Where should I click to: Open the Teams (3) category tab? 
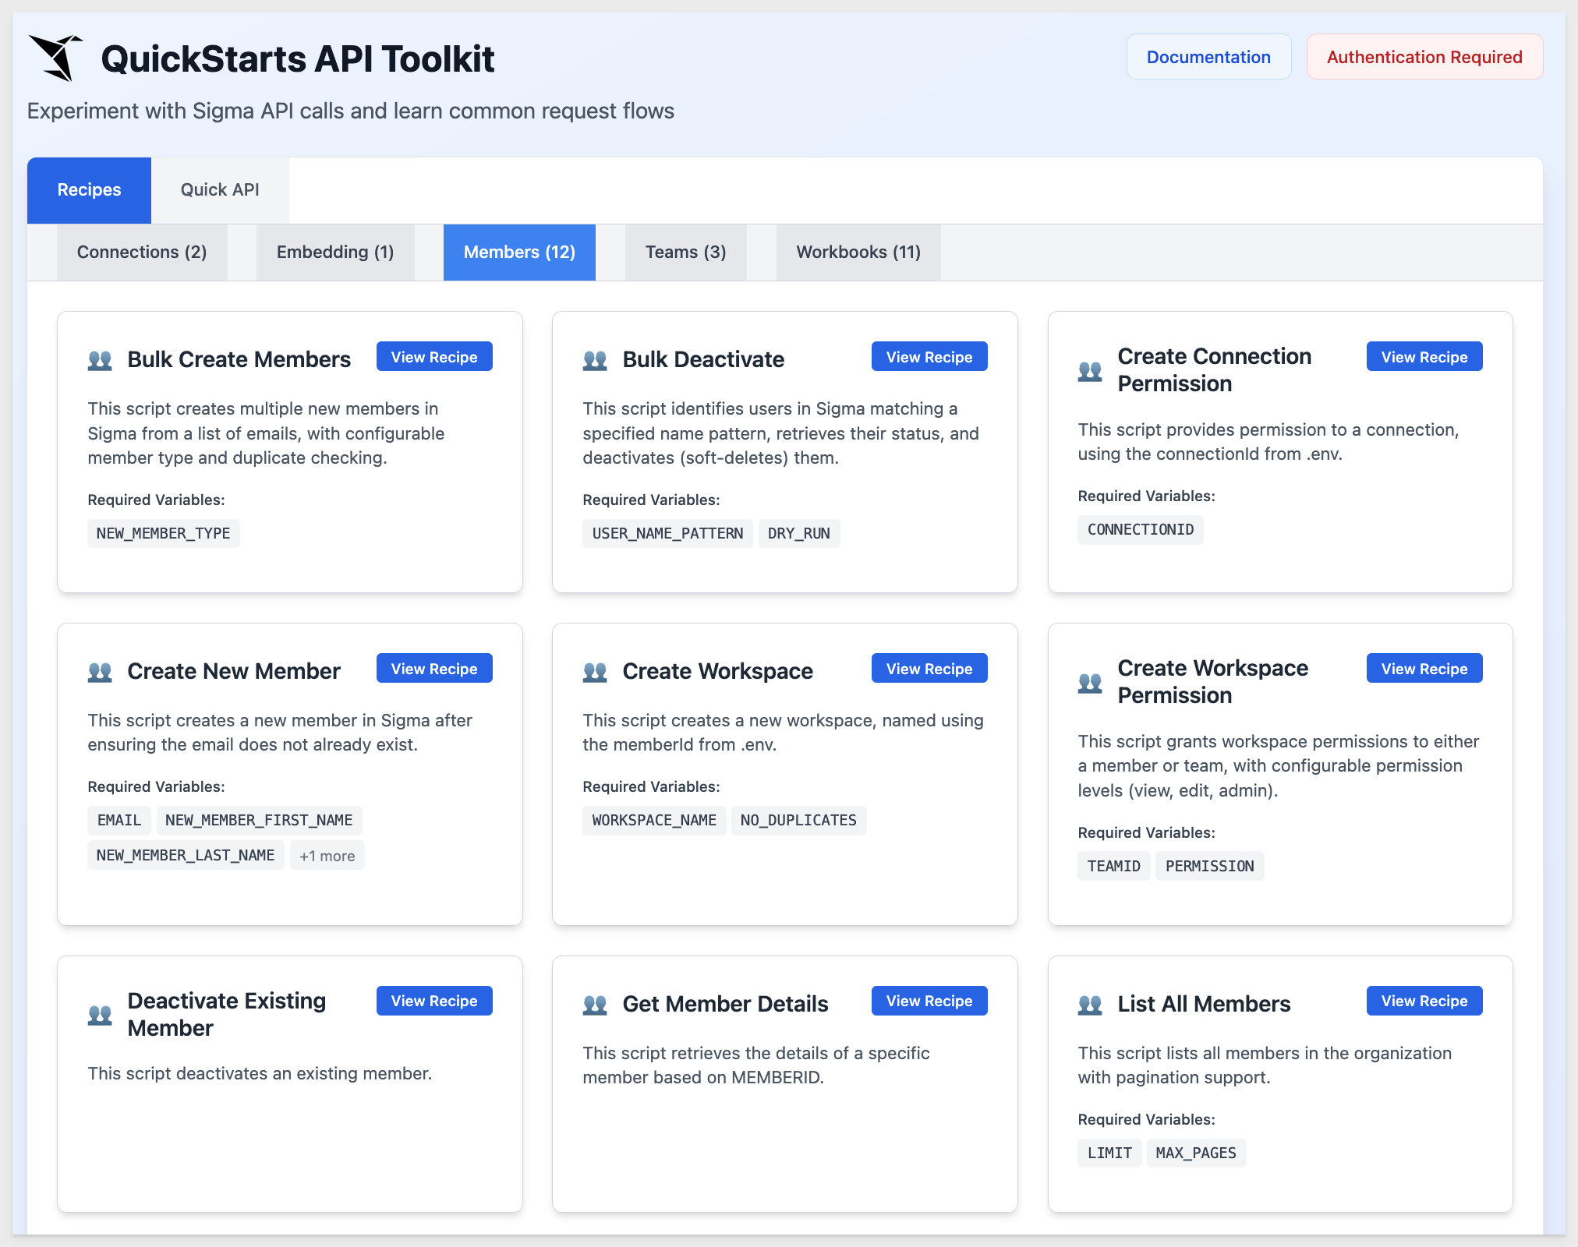coord(686,253)
